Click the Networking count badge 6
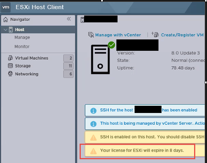 (x=68, y=74)
